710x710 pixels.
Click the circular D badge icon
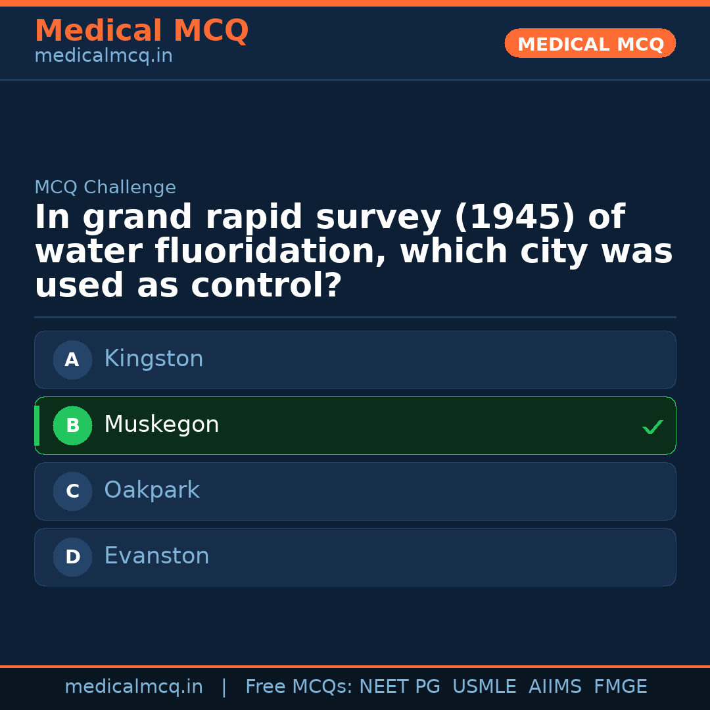click(x=72, y=557)
